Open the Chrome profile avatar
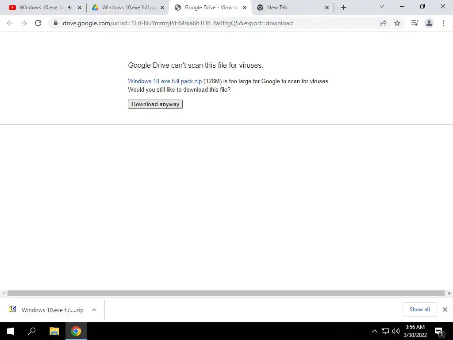The width and height of the screenshot is (453, 340). 429,23
